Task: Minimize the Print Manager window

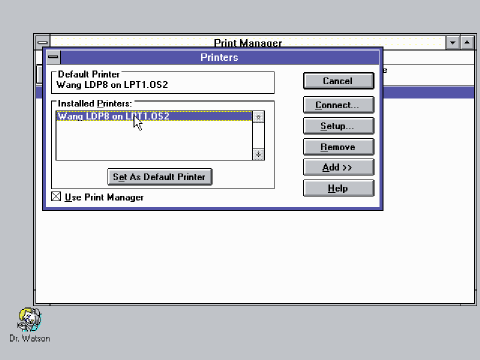Action: click(453, 42)
